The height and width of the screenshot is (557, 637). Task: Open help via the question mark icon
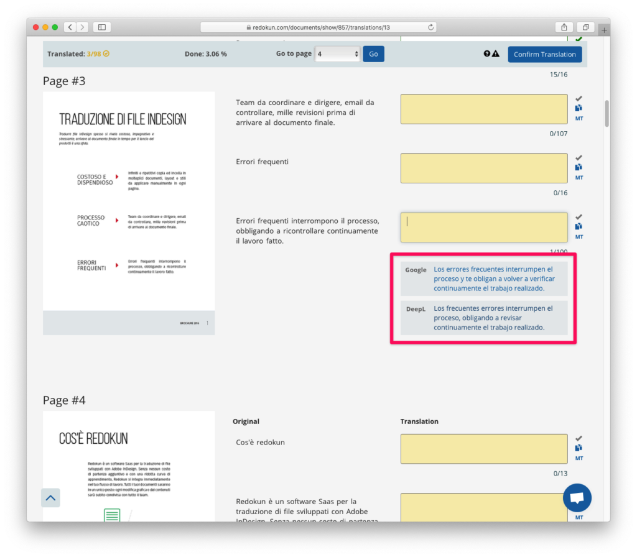(x=488, y=54)
